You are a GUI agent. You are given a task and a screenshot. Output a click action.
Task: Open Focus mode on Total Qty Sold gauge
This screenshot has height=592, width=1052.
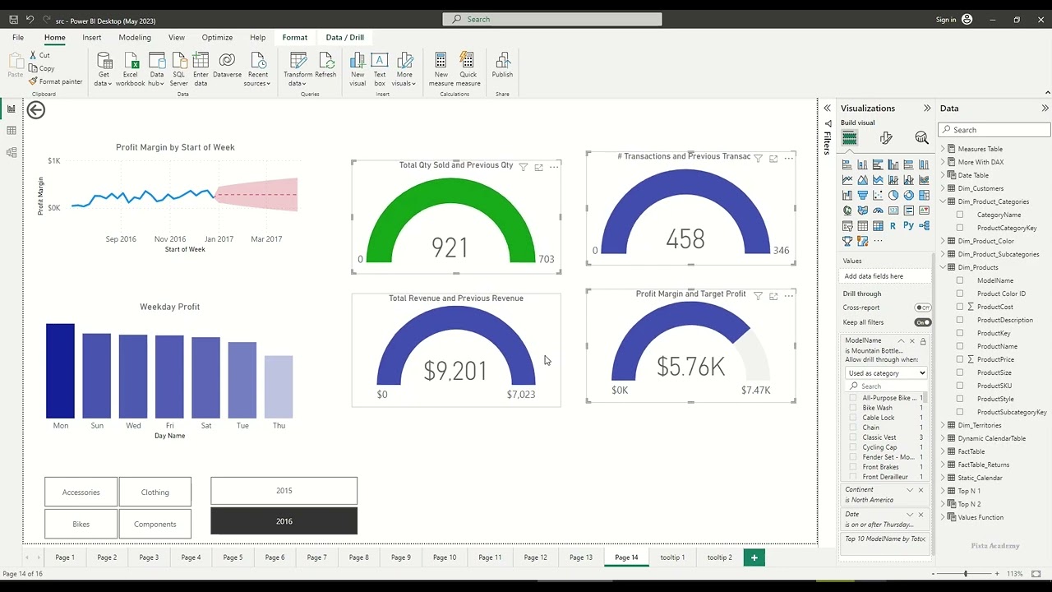538,167
